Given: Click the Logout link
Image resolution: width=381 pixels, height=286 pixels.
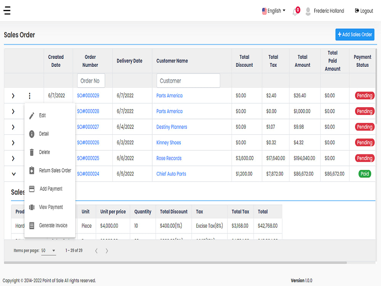Looking at the screenshot, I should click(364, 11).
